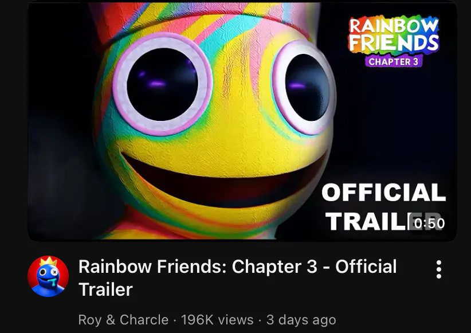Click the character's left eye in thumbnail

pos(163,84)
